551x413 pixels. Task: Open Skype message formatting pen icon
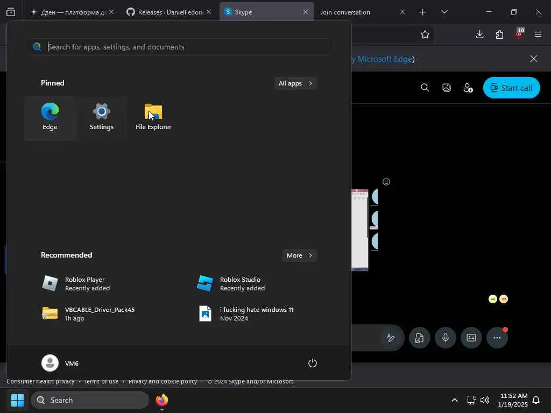coord(391,338)
